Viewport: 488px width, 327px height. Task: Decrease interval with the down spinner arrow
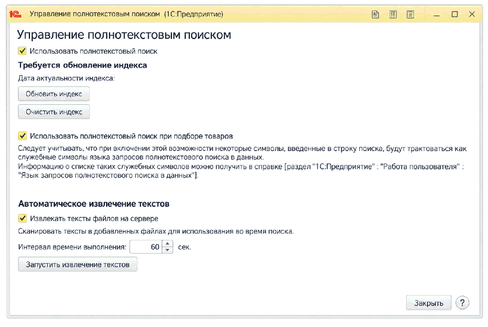168,250
